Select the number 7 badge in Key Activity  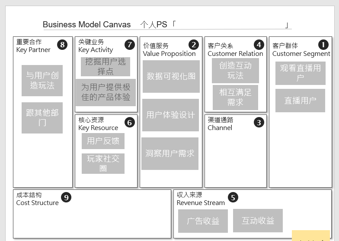[x=129, y=45]
